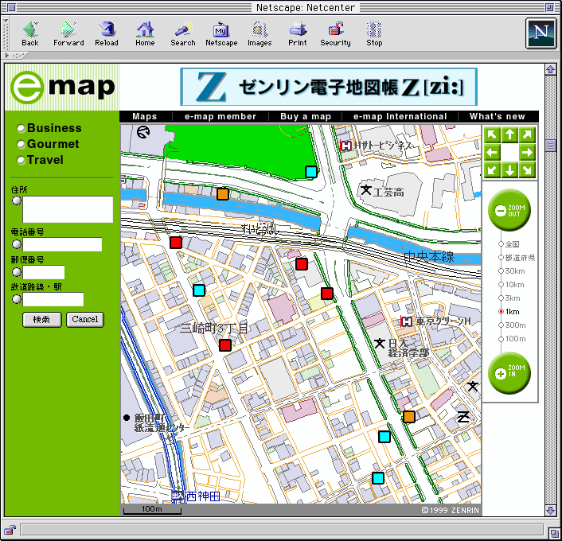Select the 300m scale radio button

point(501,325)
